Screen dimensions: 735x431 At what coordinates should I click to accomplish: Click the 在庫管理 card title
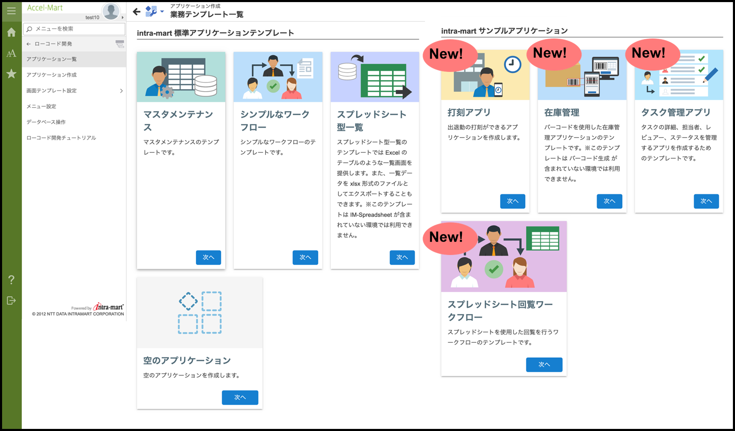(x=562, y=112)
